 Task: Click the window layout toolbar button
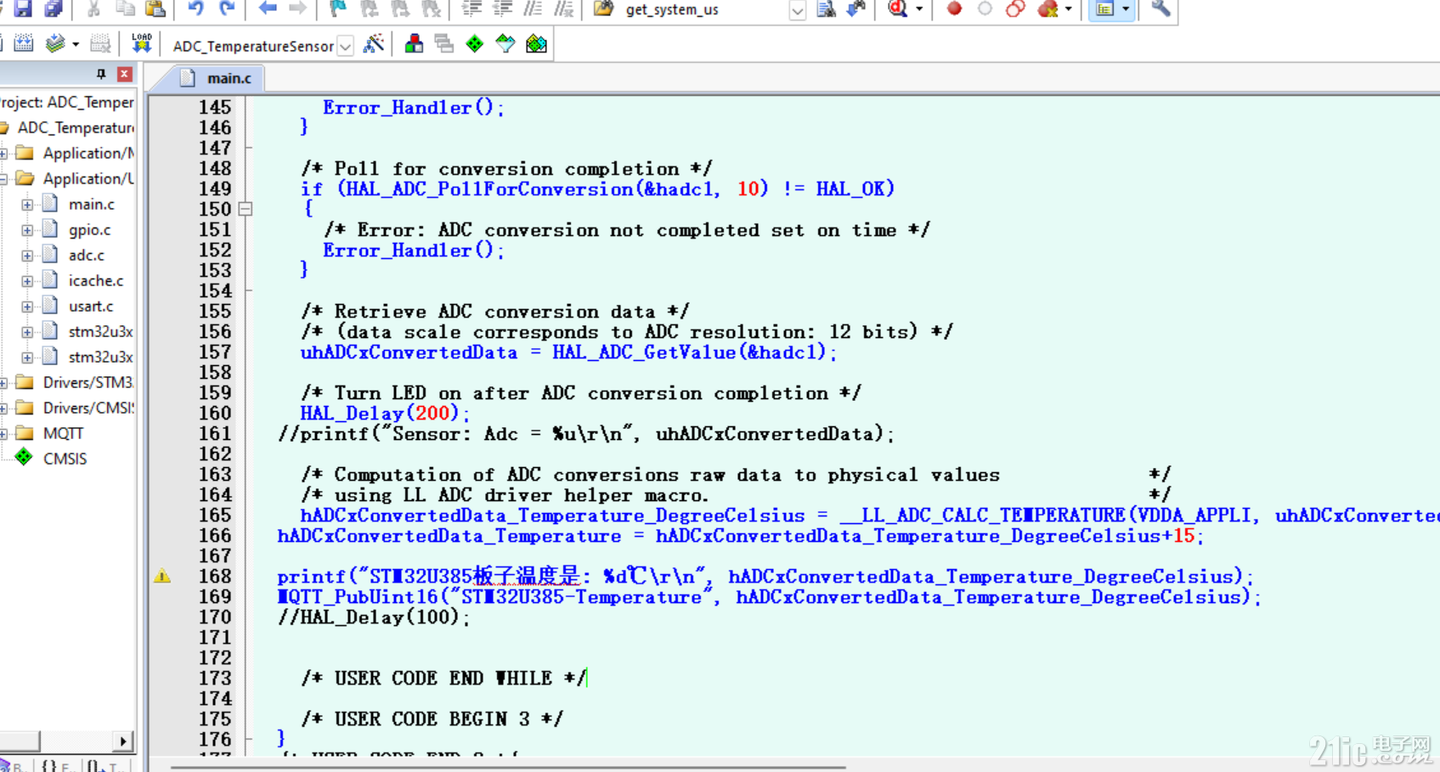[x=1104, y=9]
